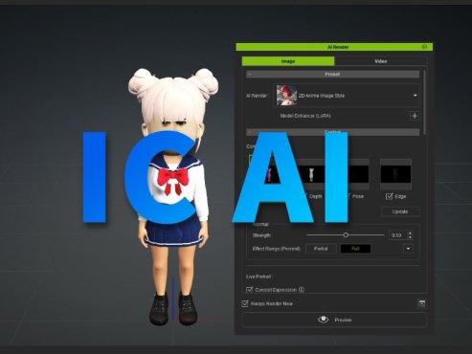Click the anime style preset thumbnail

(286, 95)
